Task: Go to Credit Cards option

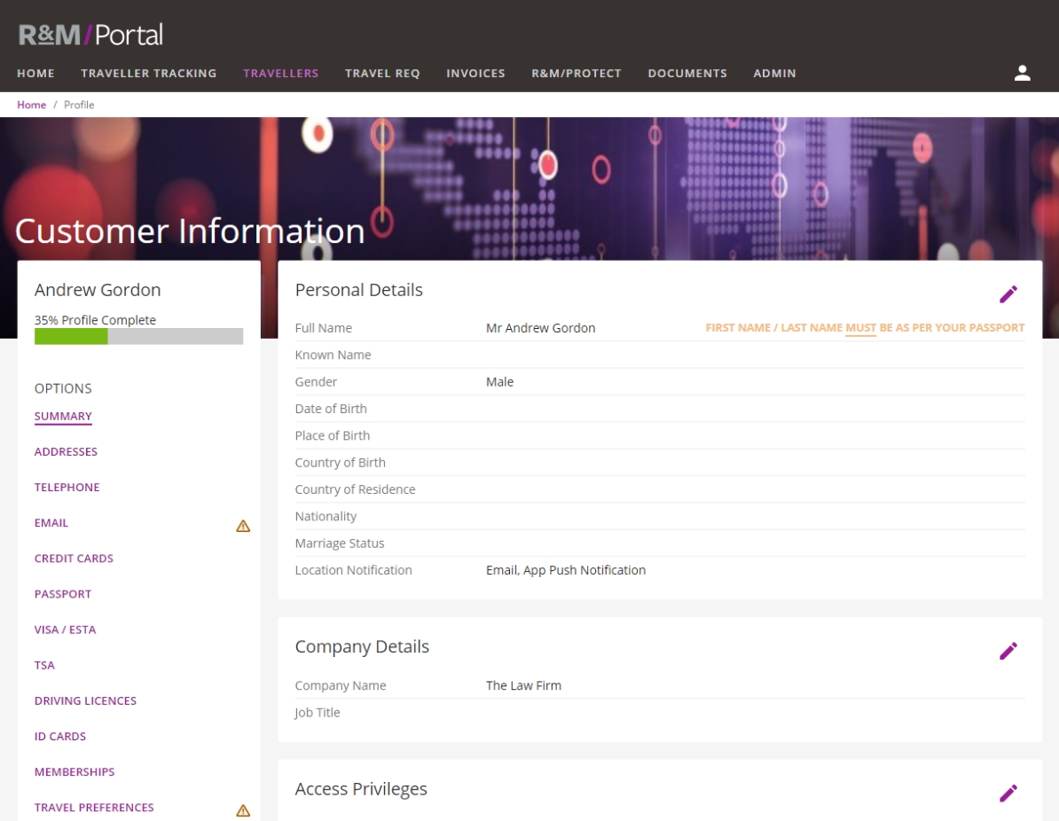Action: pyautogui.click(x=74, y=559)
